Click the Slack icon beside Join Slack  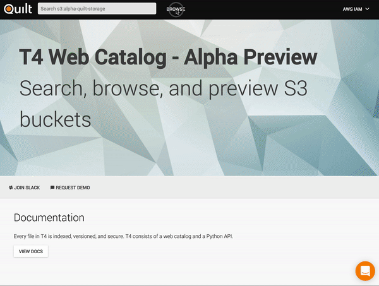coord(11,188)
